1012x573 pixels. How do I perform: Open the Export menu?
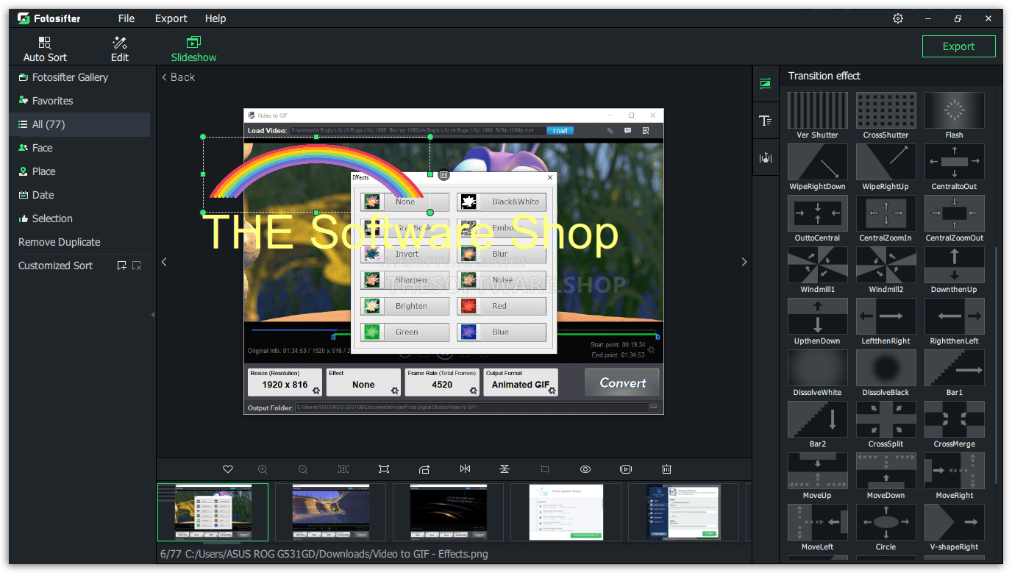point(171,18)
